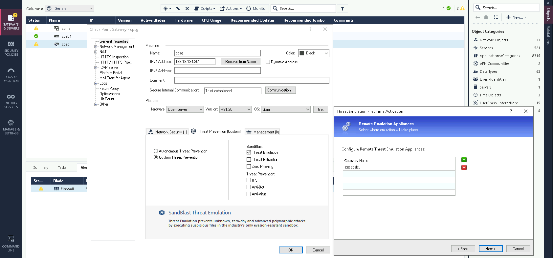This screenshot has height=258, width=553.
Task: Click the filter funnel icon
Action: [343, 9]
